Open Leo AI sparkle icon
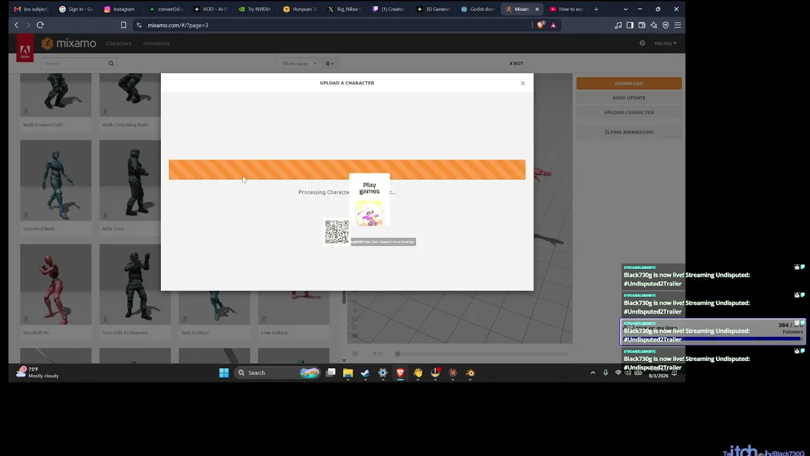 coord(654,25)
